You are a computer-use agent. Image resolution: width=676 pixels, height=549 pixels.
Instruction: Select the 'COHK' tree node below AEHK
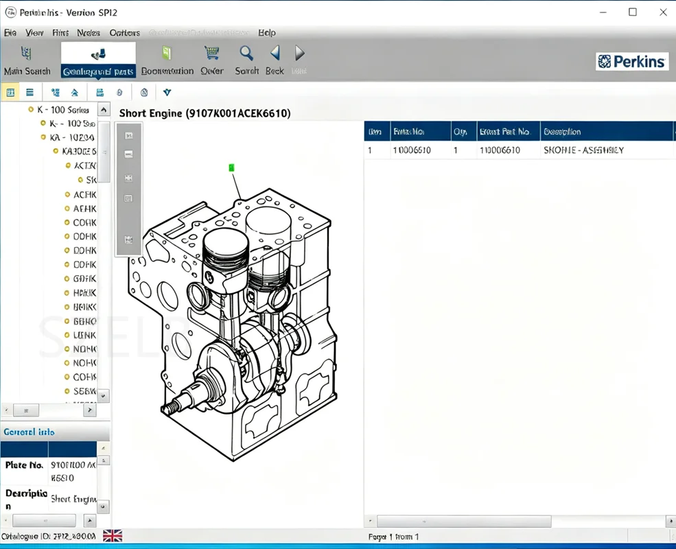[x=85, y=223]
